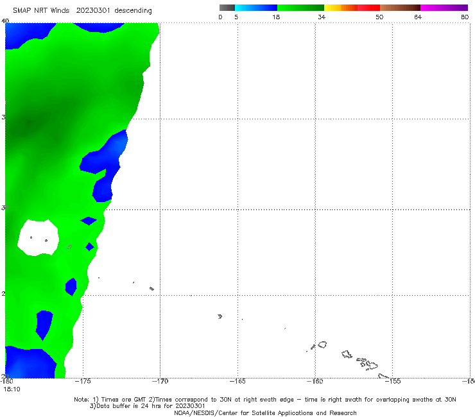
Task: Click the green 18-34 color bar segment
Action: [300, 8]
